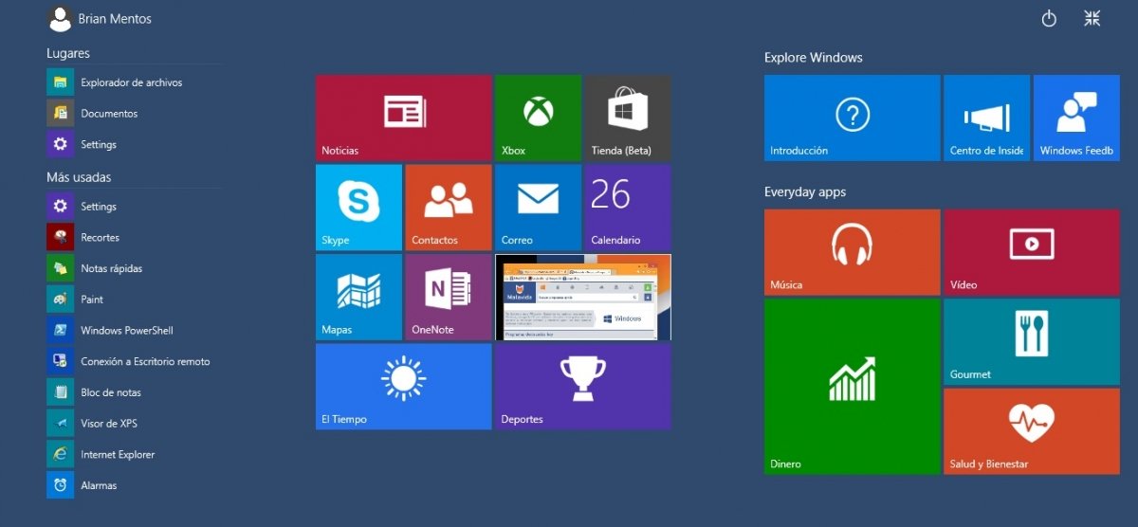Viewport: 1138px width, 527px height.
Task: Open the El Tiempo weather tile
Action: tap(403, 387)
